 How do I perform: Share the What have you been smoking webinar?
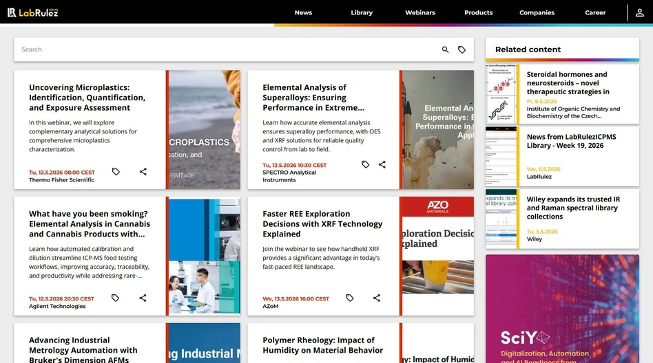click(x=143, y=298)
